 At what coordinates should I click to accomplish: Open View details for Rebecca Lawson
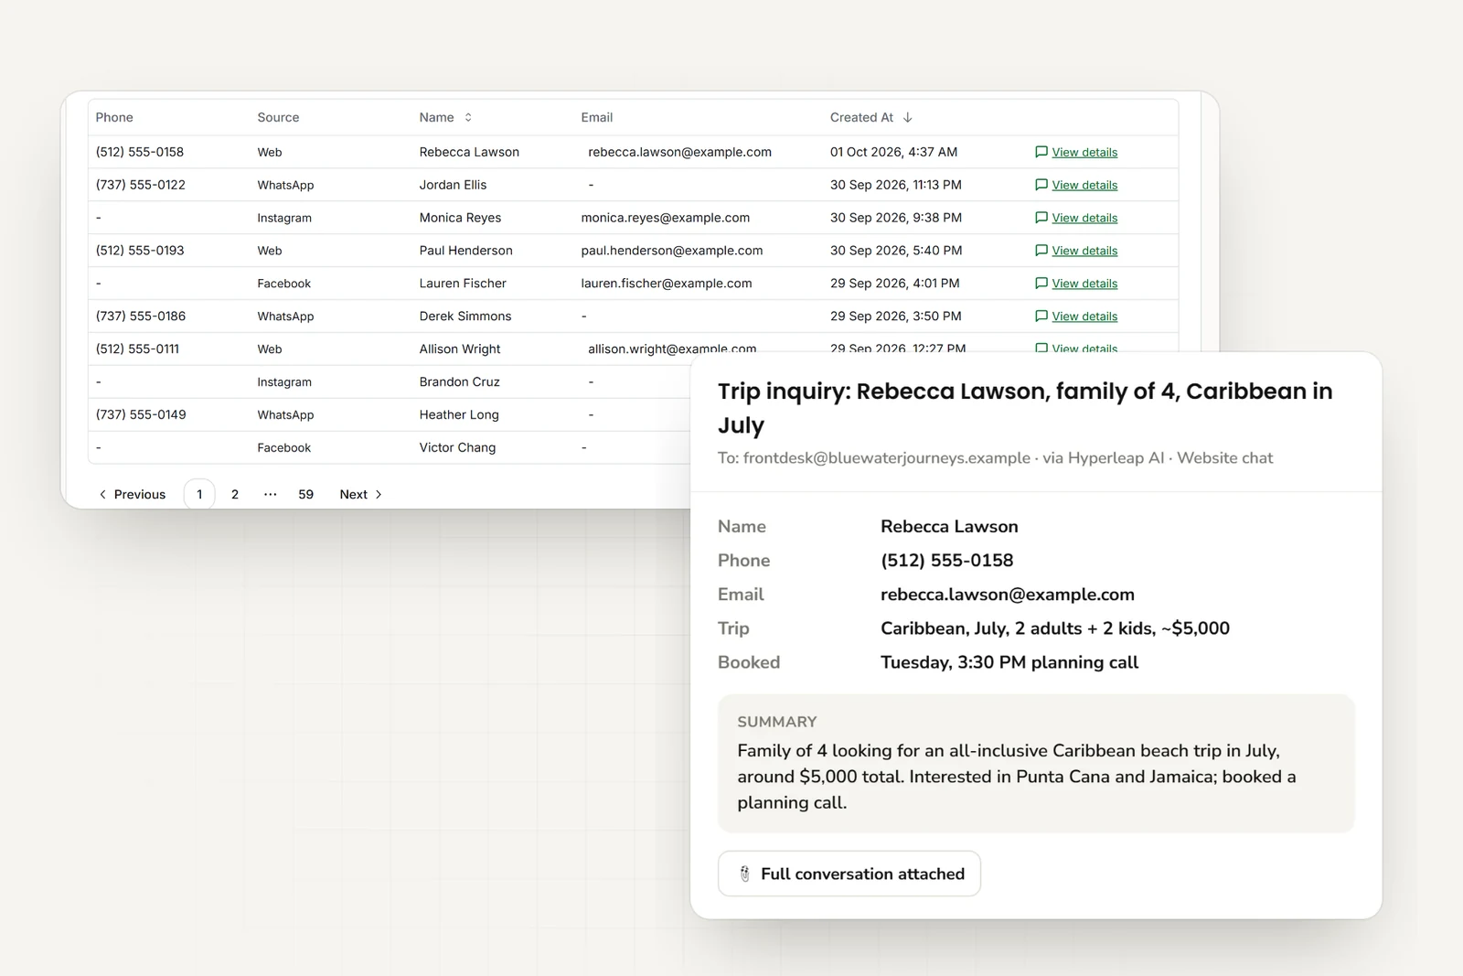click(1084, 152)
